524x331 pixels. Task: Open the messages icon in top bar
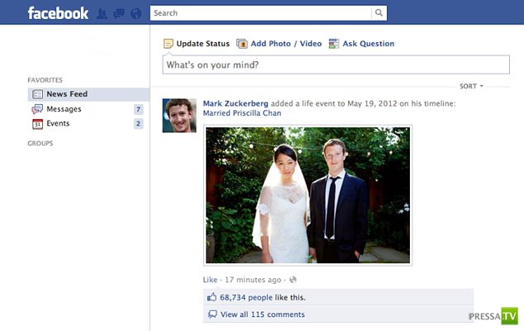click(x=118, y=13)
